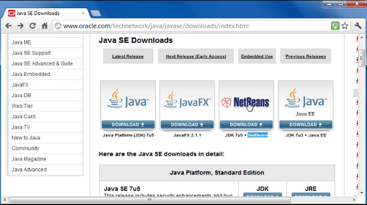Click the NetBeans logo image
Screen dimensions: 367x205
tap(246, 102)
